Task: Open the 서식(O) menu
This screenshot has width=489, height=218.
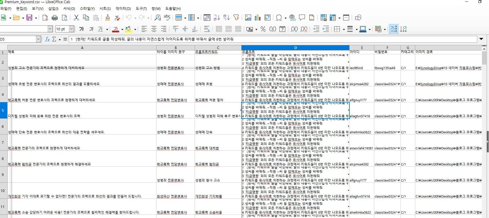Action: pos(69,8)
